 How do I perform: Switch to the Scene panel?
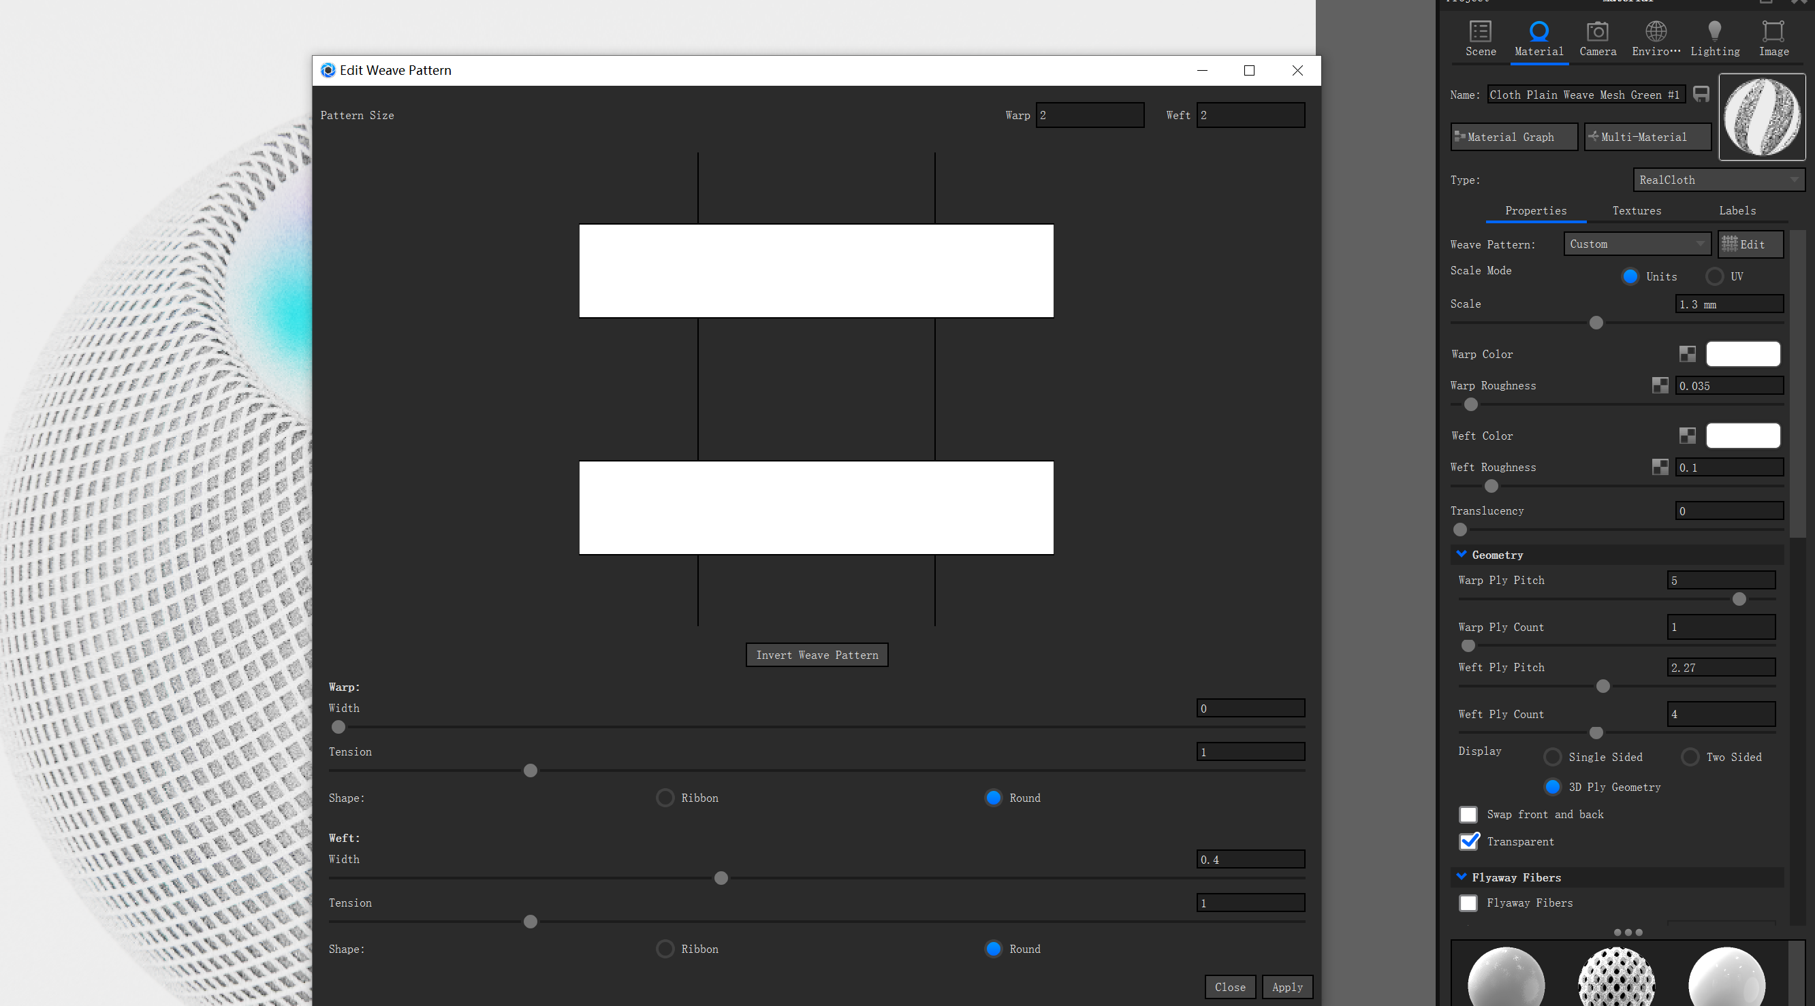click(x=1480, y=39)
